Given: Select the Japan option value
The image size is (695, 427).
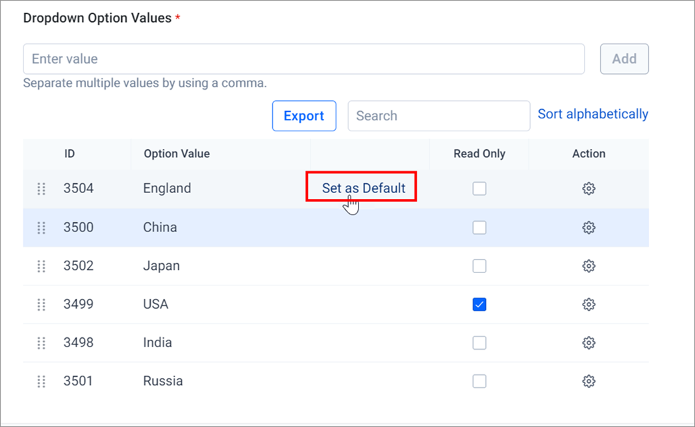Looking at the screenshot, I should point(161,266).
